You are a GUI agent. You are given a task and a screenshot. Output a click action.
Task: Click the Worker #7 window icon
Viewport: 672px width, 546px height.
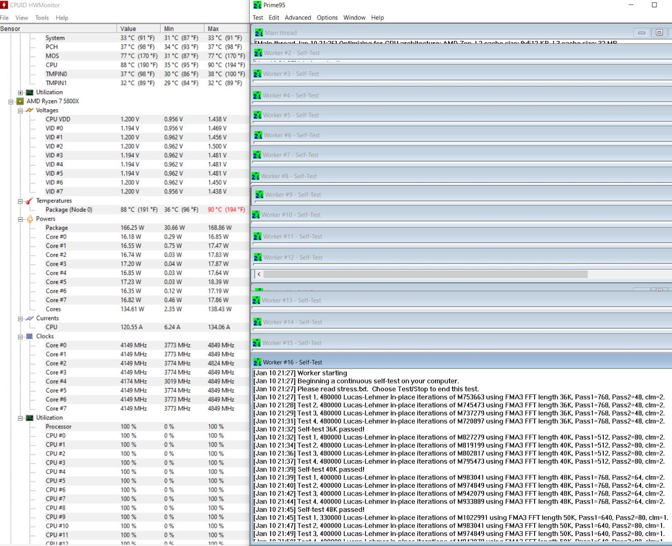click(x=257, y=155)
